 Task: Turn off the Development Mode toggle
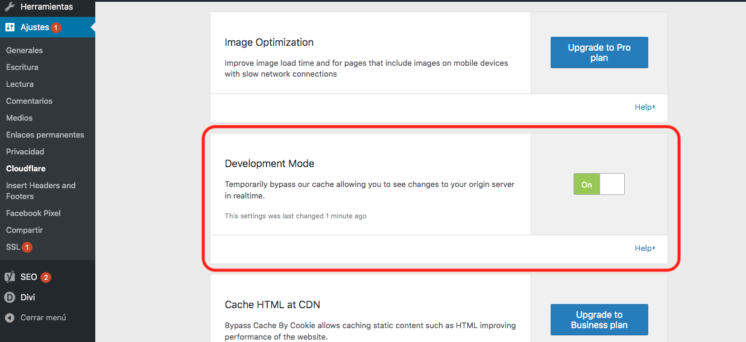pos(598,185)
